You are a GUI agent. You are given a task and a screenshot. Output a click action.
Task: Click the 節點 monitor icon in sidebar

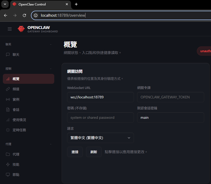(8, 175)
